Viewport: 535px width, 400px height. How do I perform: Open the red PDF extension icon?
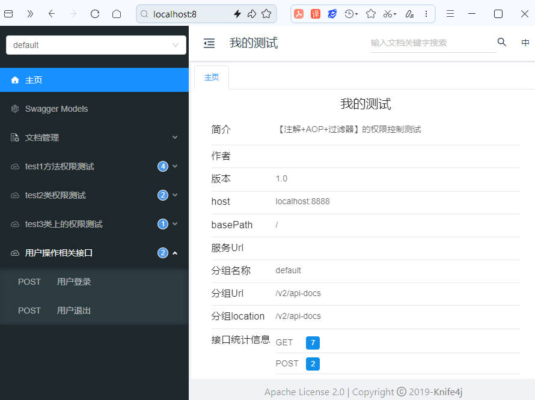click(x=299, y=14)
